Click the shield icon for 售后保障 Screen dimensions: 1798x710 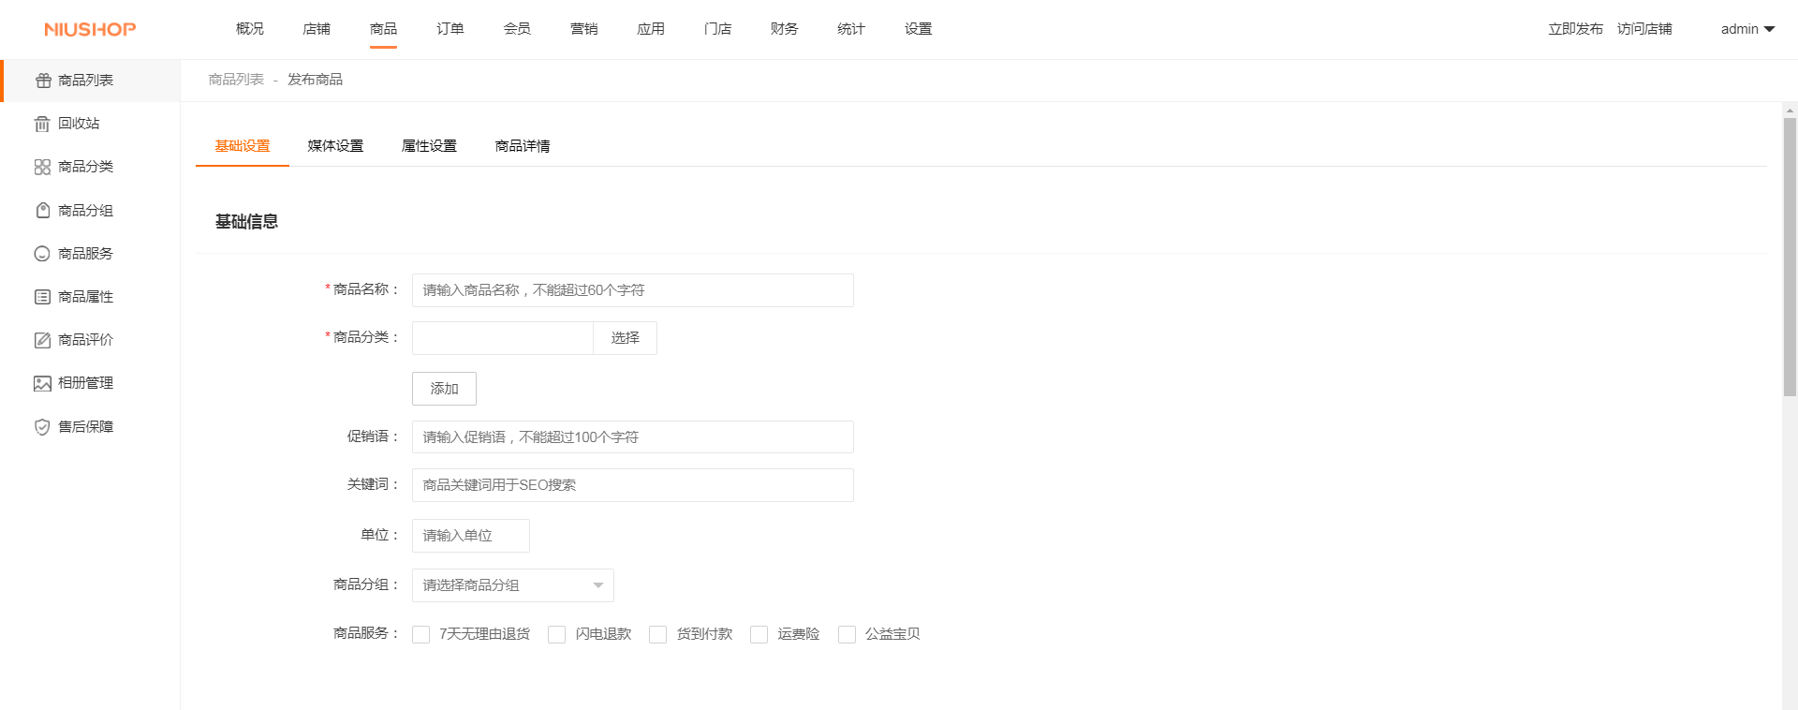(x=42, y=427)
